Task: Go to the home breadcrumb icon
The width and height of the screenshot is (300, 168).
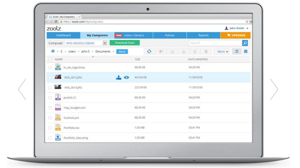Action: (53, 51)
